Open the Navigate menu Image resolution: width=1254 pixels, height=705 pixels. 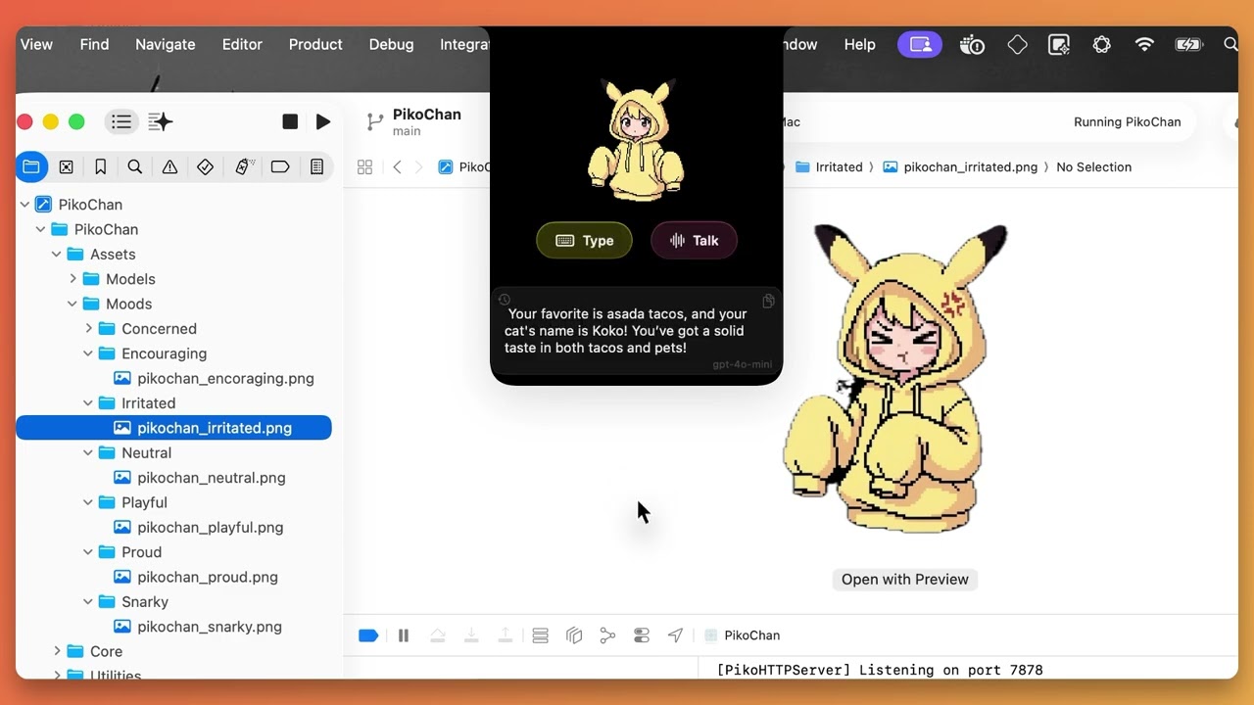(166, 44)
